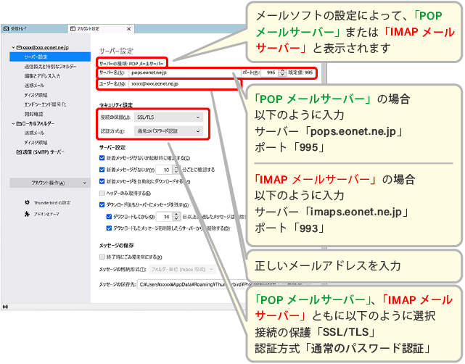Click the ポート number field
This screenshot has height=364, width=465.
click(270, 73)
